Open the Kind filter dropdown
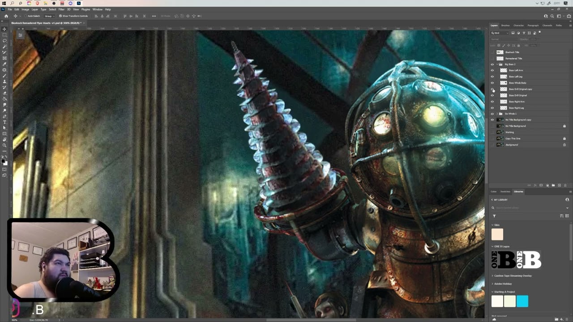Viewport: 573px width, 322px height. pos(500,33)
